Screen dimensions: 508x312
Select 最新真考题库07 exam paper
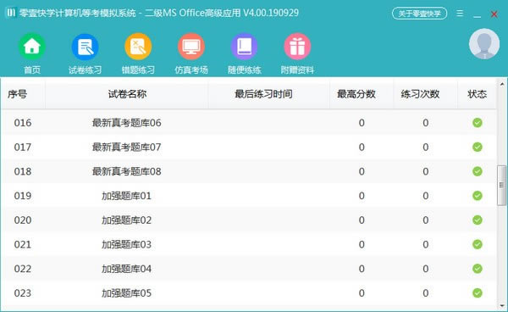[x=127, y=148]
